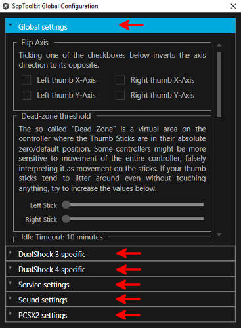Expand the Service settings triangle

pos(10,283)
